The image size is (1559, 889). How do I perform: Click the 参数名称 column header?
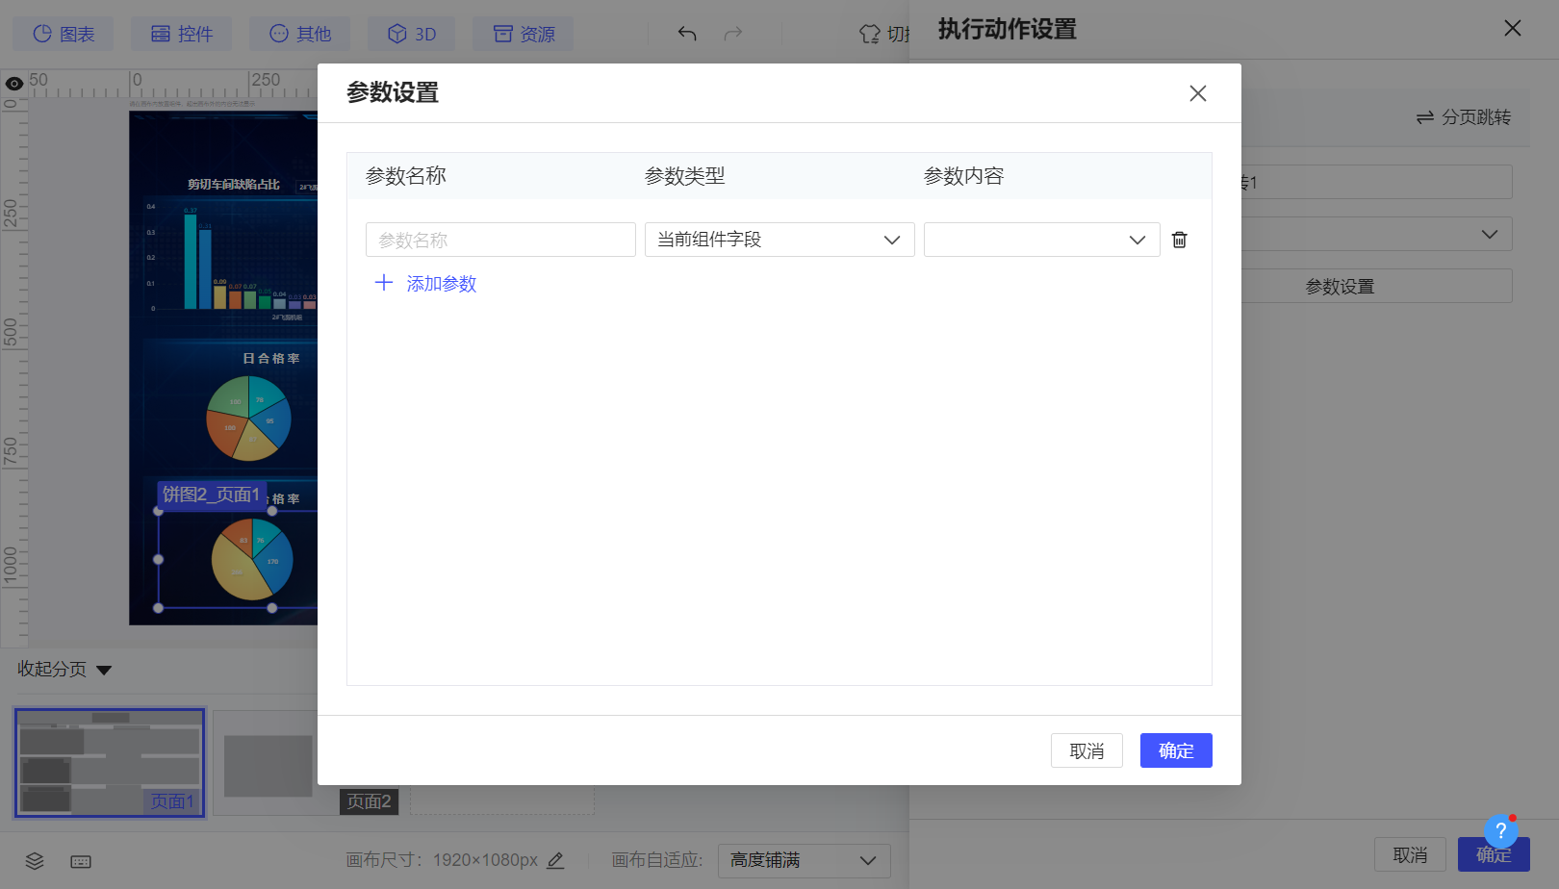[x=406, y=176]
